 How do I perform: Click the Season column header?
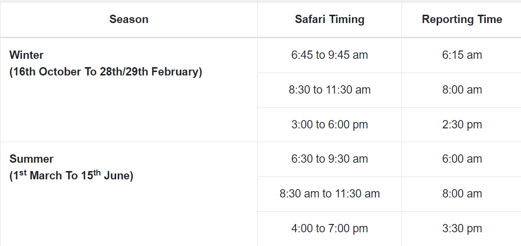[x=128, y=19]
